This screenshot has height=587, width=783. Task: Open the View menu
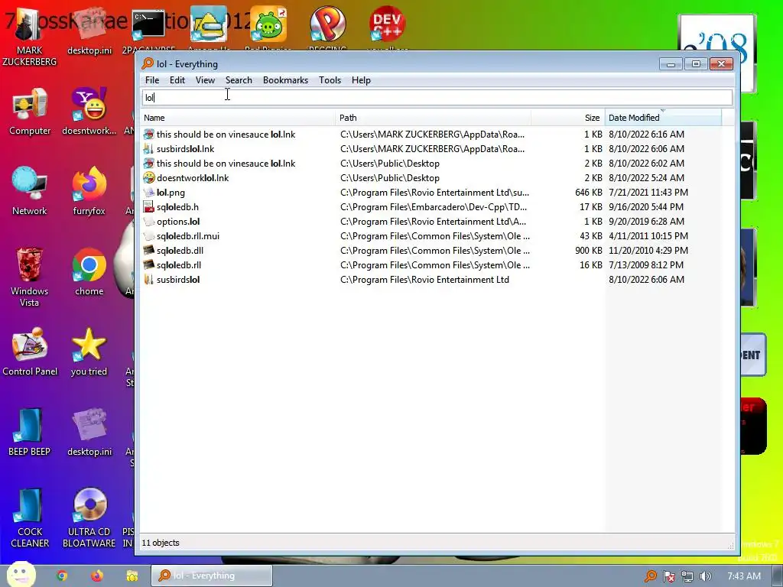[205, 80]
